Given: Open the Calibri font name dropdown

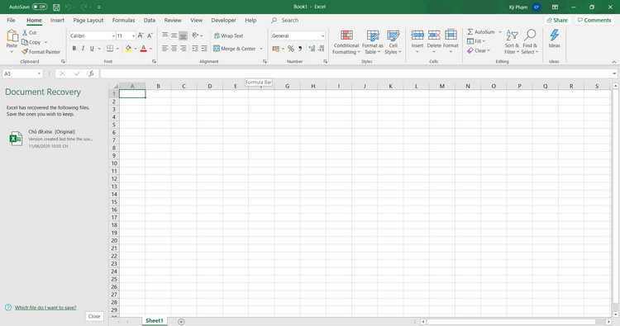Looking at the screenshot, I should 113,36.
